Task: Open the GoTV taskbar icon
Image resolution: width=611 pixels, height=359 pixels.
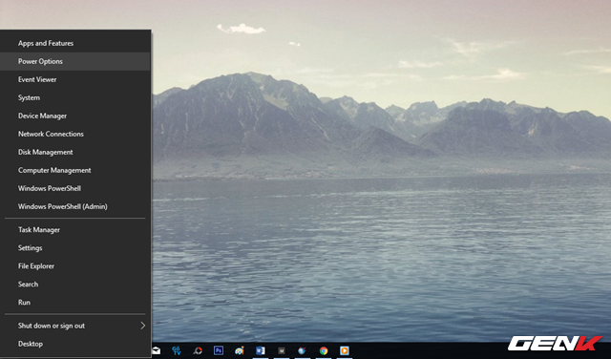Action: (177, 350)
